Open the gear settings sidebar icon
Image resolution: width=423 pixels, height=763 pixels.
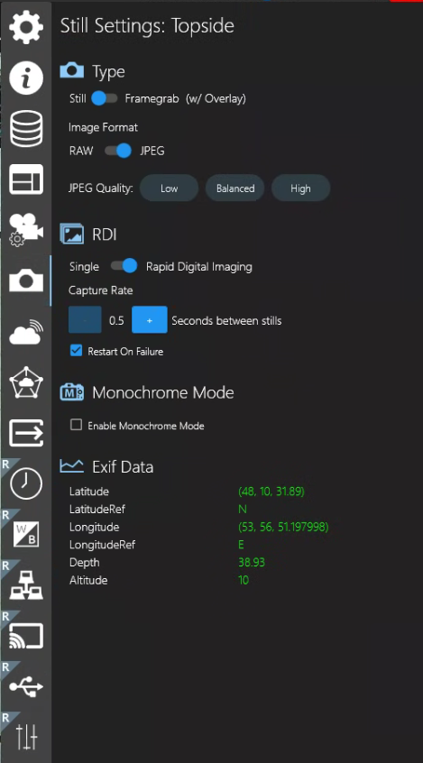pos(26,27)
